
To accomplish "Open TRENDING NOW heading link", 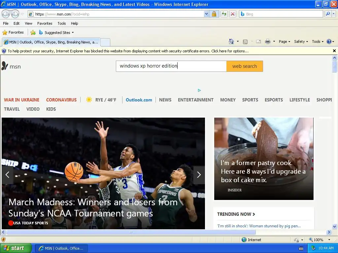I will pos(236,214).
